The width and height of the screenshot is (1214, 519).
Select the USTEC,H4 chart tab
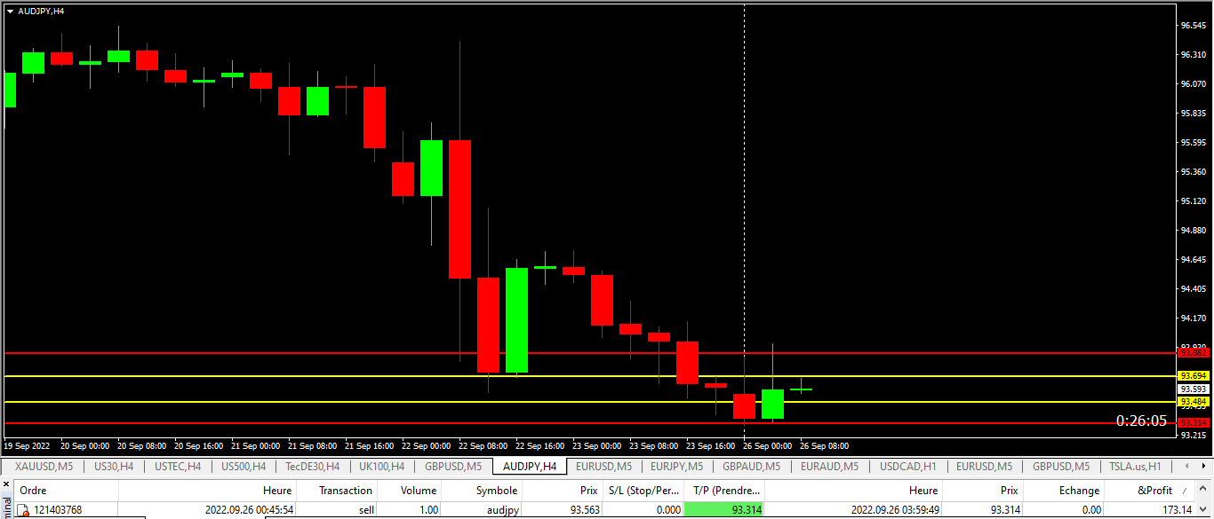(177, 466)
